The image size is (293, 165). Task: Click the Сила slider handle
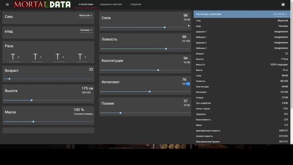(x=165, y=27)
